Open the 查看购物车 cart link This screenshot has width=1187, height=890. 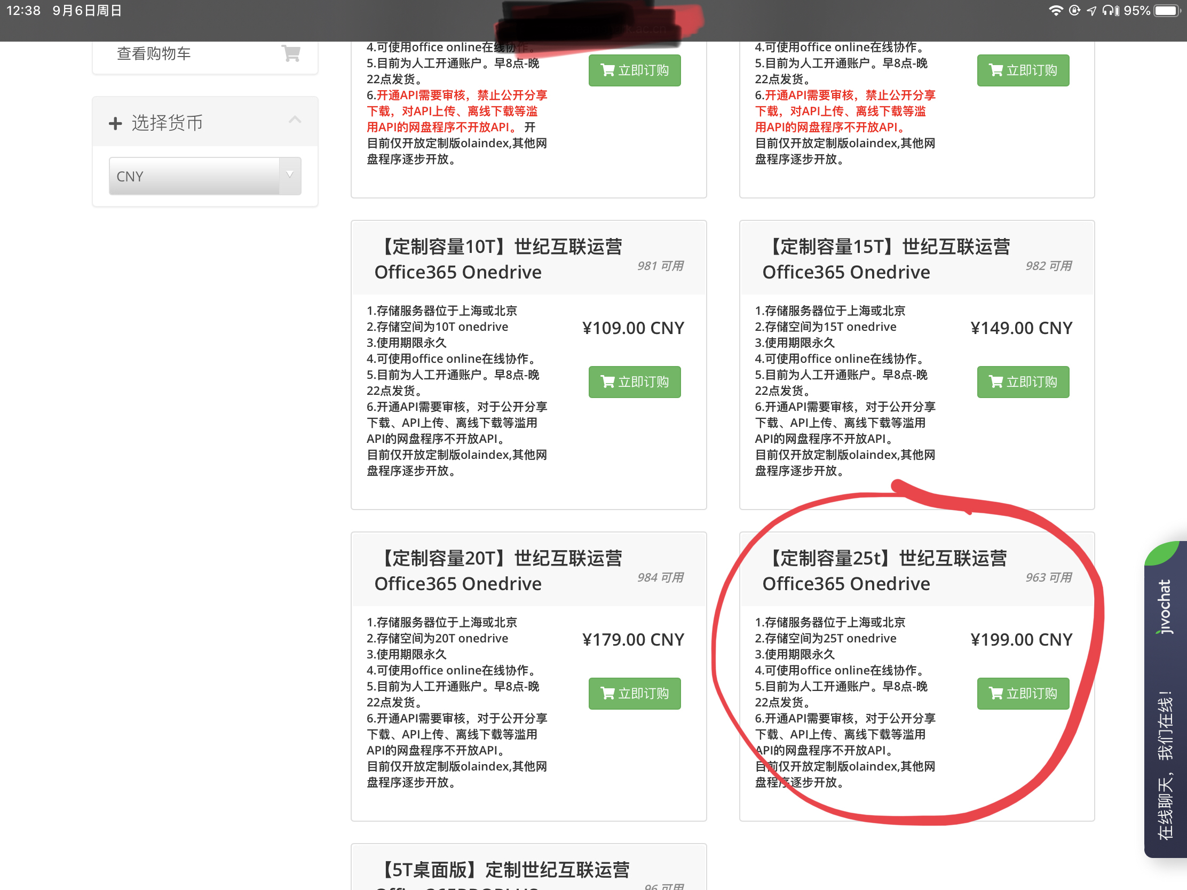[154, 54]
